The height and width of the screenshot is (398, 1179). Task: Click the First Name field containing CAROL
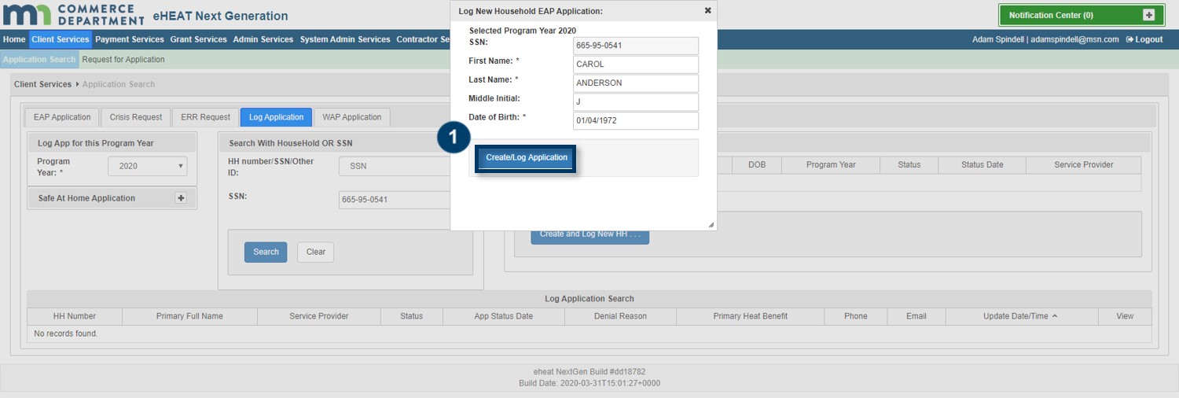636,64
